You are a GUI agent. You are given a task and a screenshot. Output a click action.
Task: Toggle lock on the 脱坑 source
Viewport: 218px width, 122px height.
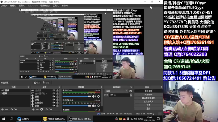(x=57, y=105)
